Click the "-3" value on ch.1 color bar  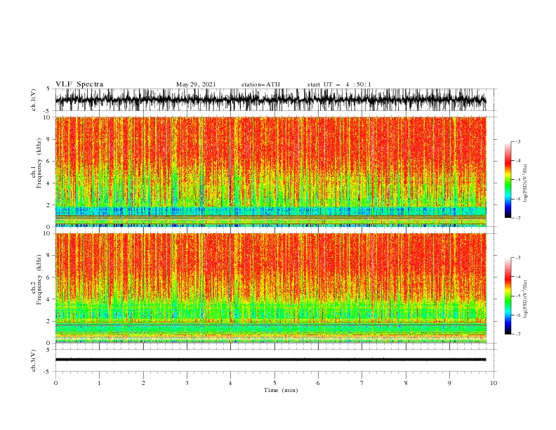click(517, 141)
